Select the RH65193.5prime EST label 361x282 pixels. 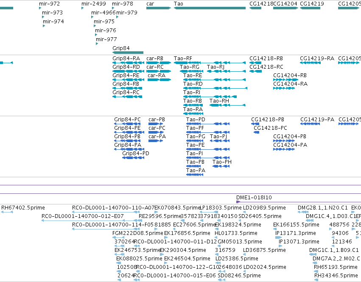pos(336,267)
